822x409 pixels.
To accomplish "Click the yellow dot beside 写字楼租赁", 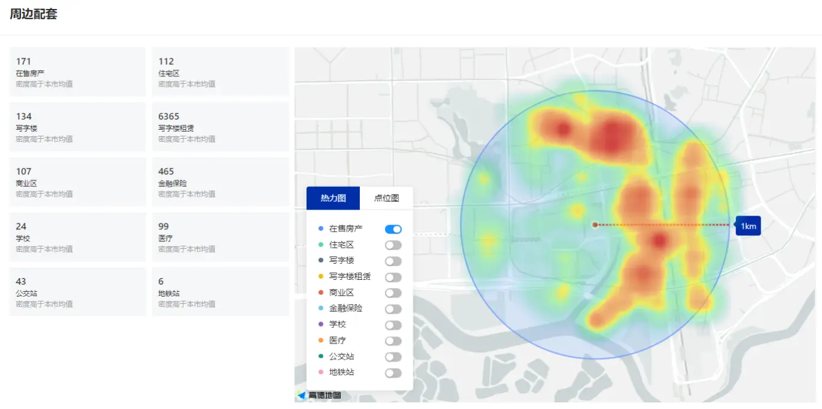I will 321,276.
